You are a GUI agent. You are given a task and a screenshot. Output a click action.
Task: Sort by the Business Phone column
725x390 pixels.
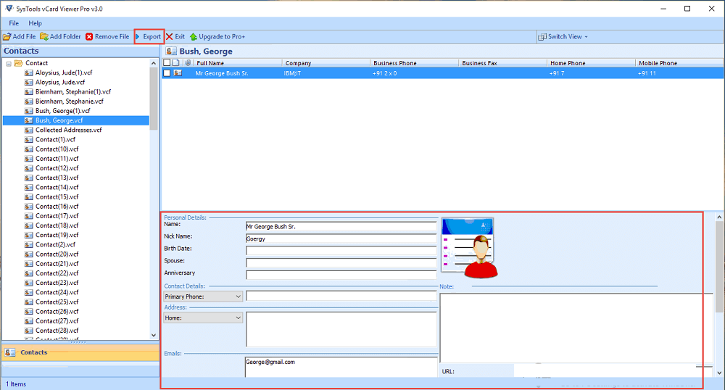click(414, 63)
